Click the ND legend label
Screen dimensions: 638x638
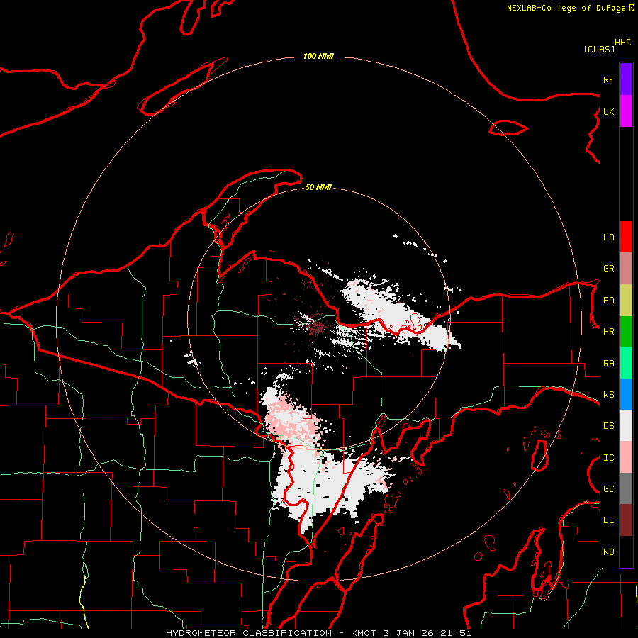pyautogui.click(x=608, y=552)
